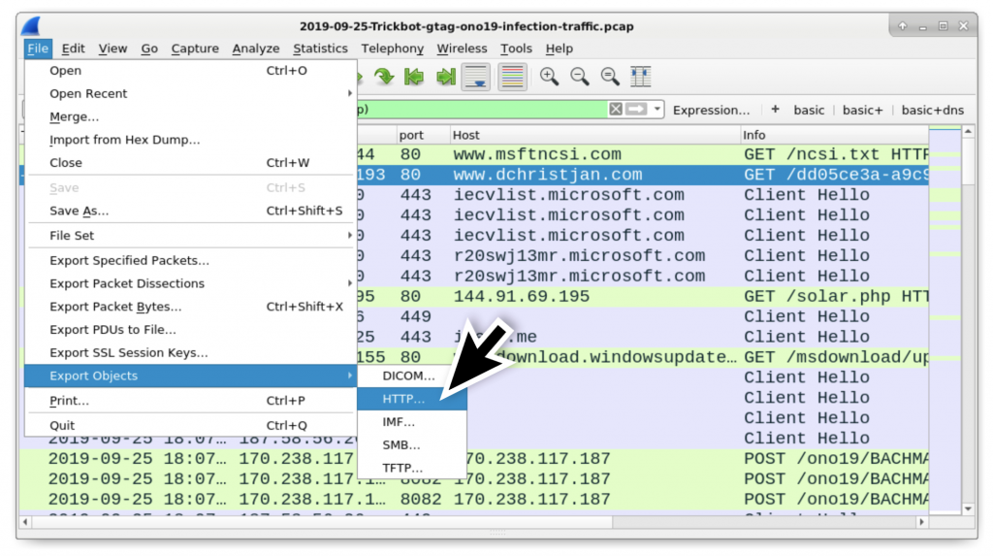Open the Go menu
The width and height of the screenshot is (993, 556).
point(149,49)
